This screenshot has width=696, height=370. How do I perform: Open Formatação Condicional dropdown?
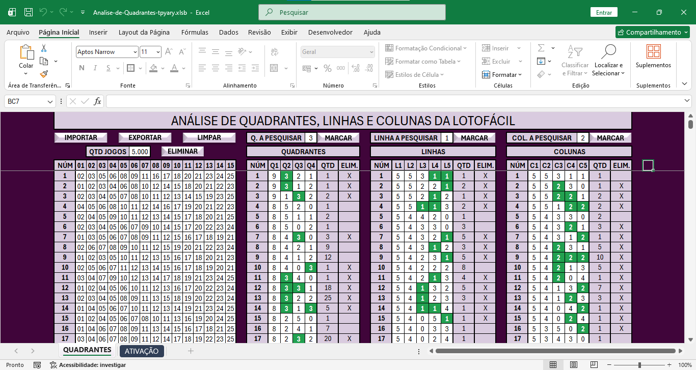tap(426, 48)
